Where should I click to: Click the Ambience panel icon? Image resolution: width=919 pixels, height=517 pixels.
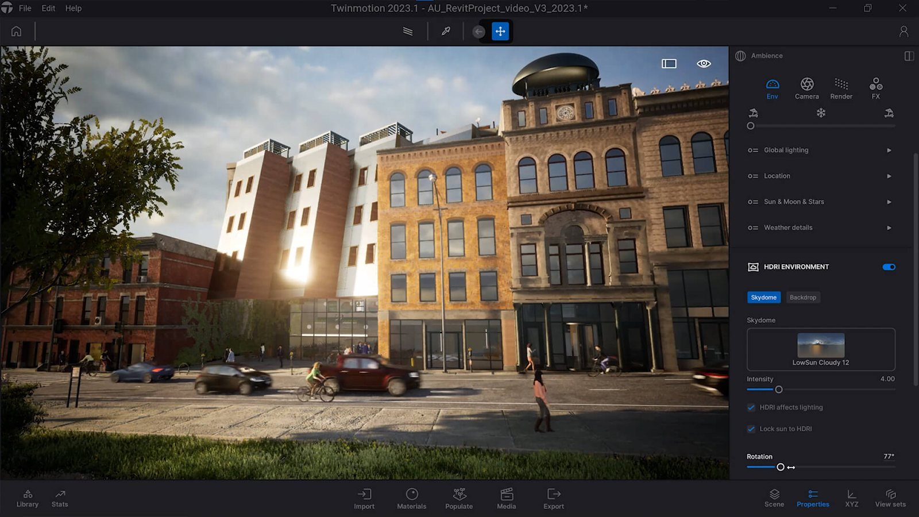740,56
